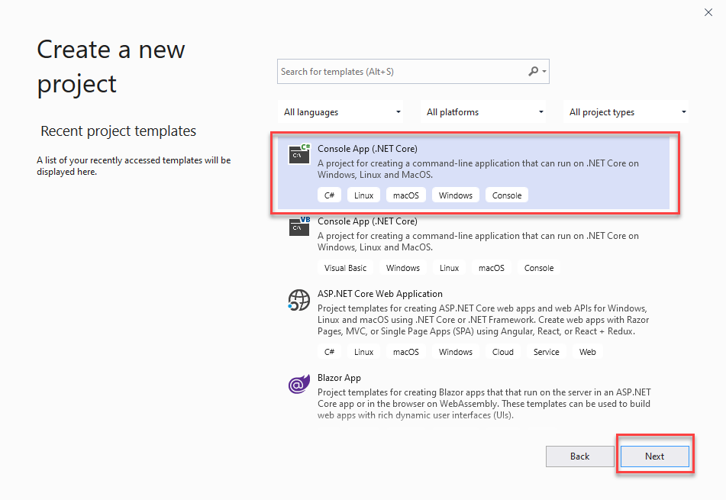The height and width of the screenshot is (500, 726).
Task: Click the Visual Basic tag
Action: click(345, 268)
